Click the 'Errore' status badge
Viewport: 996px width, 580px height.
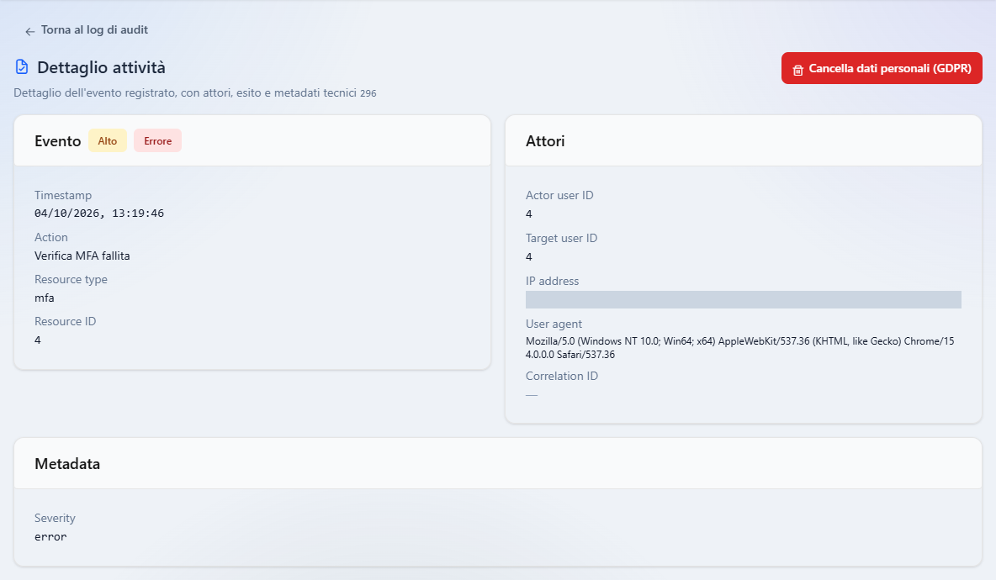click(157, 141)
